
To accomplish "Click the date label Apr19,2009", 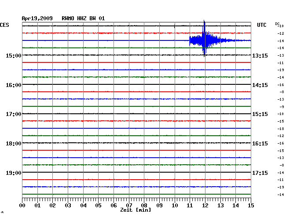I will (37, 18).
